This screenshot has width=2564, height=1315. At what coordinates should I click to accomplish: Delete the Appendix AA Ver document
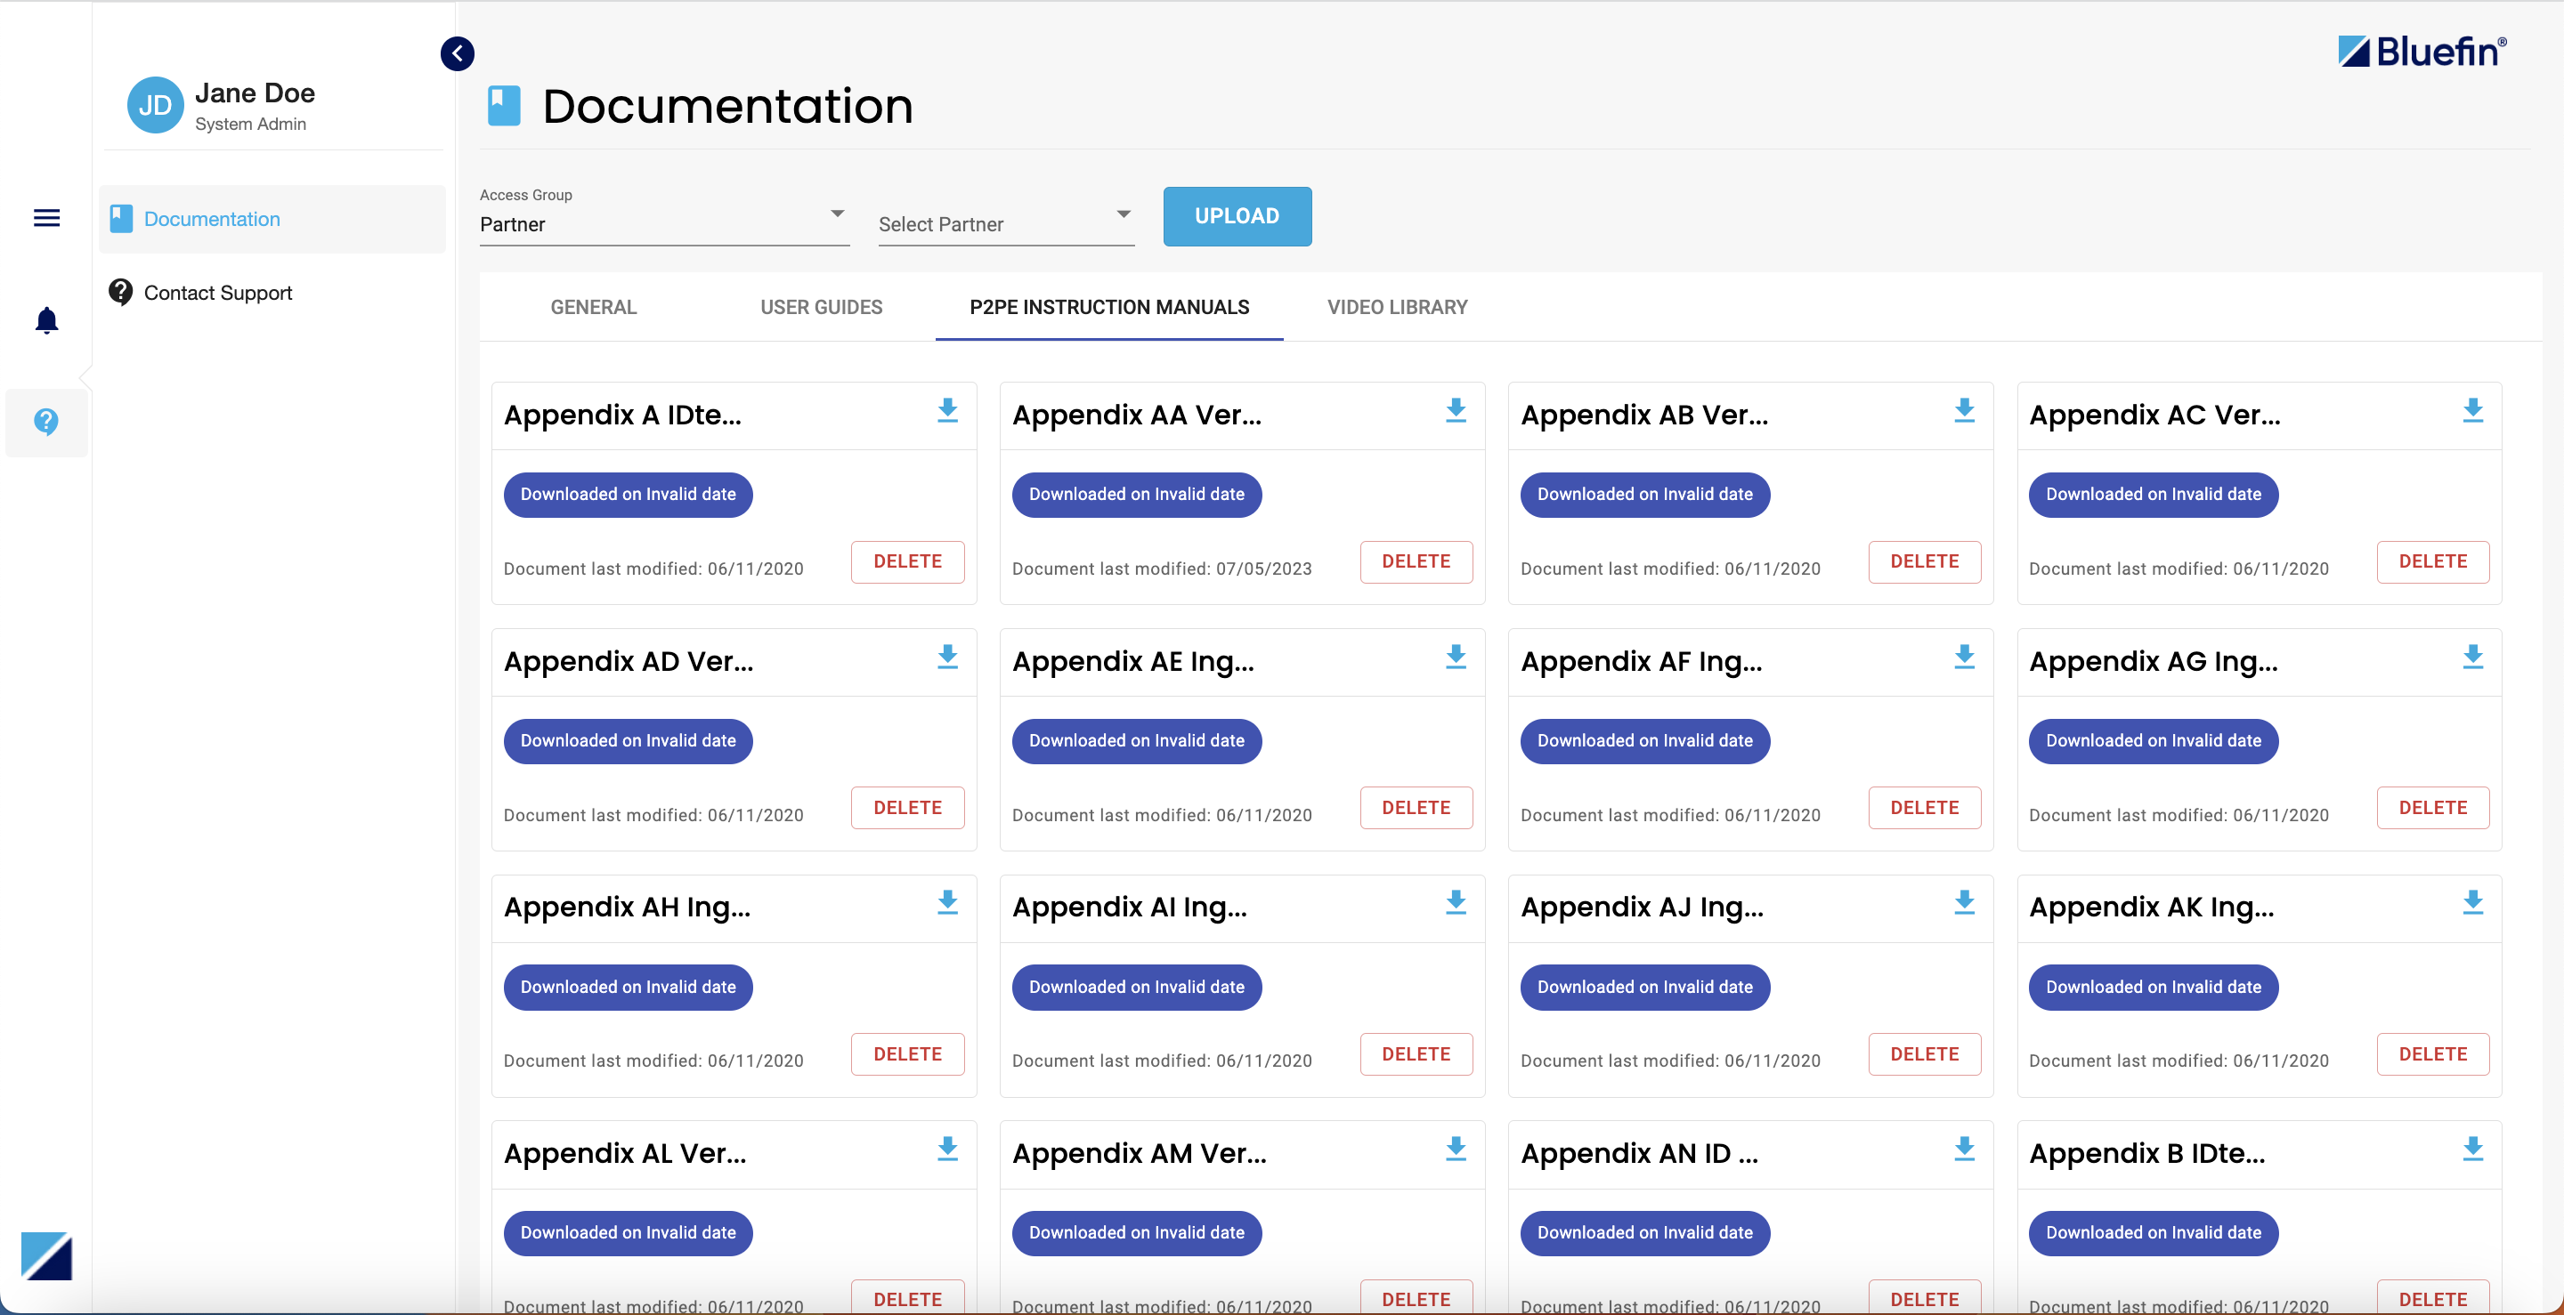coord(1416,562)
